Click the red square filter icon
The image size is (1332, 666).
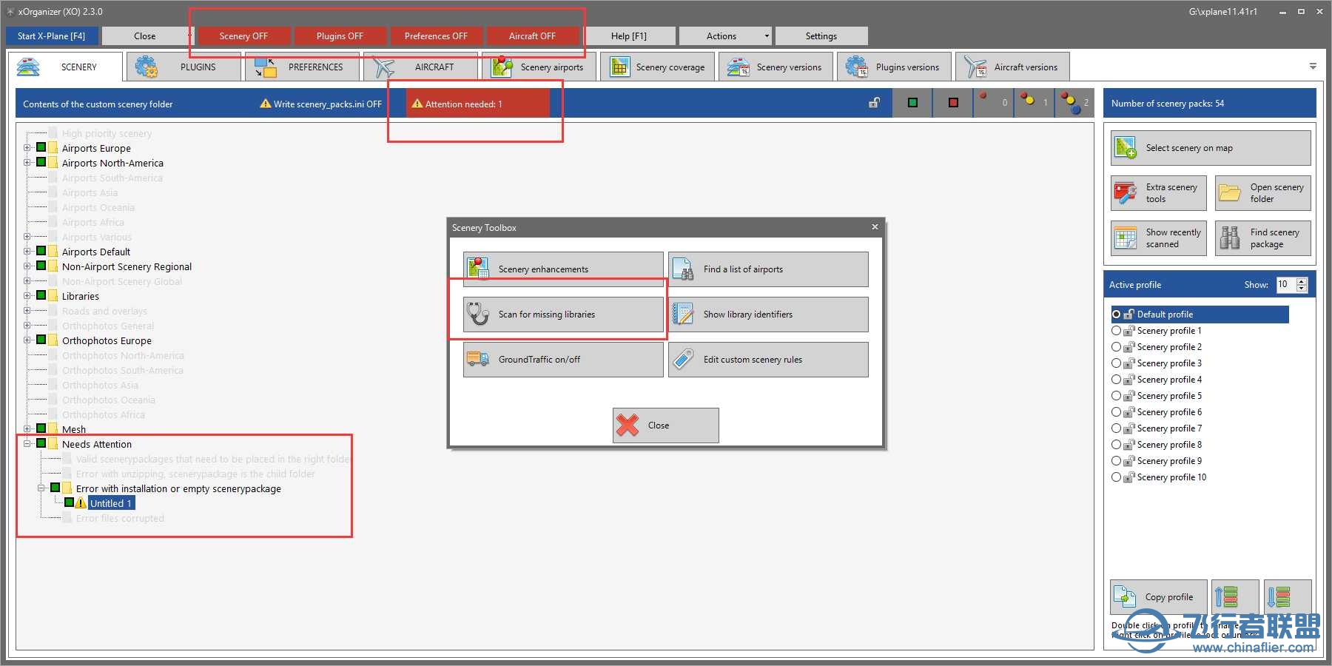tap(953, 103)
